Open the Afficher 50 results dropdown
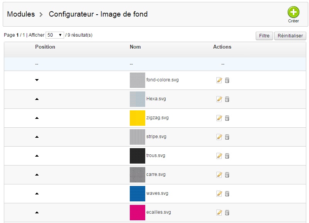Screen dimensions: 309x223 point(55,35)
